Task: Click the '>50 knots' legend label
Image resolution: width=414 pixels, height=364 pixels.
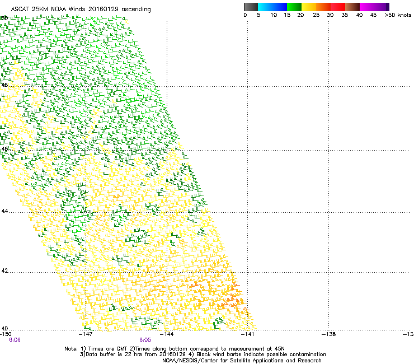Action: [398, 15]
